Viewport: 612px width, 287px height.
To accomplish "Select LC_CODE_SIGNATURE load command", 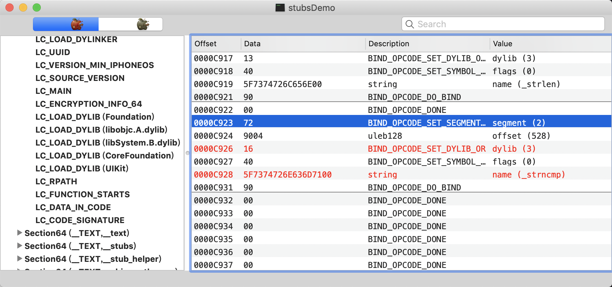I will [x=80, y=220].
